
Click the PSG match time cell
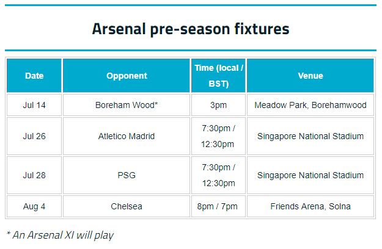point(219,175)
